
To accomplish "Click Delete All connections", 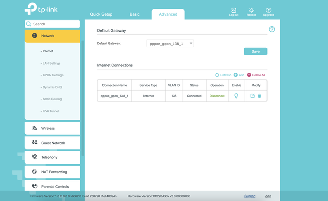I will pyautogui.click(x=256, y=75).
